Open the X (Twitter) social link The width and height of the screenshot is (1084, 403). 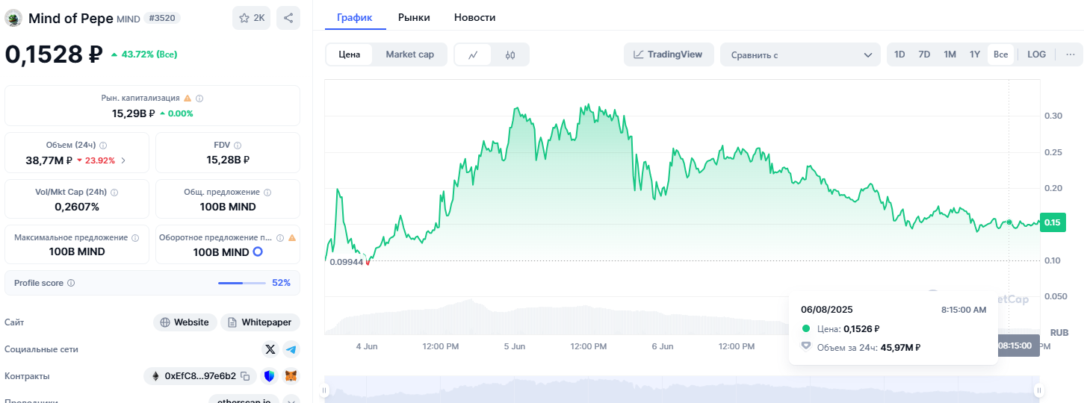pos(270,349)
